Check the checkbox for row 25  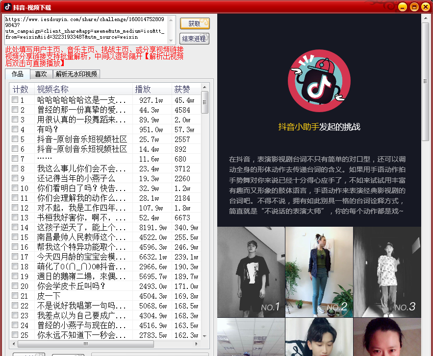coord(15,335)
